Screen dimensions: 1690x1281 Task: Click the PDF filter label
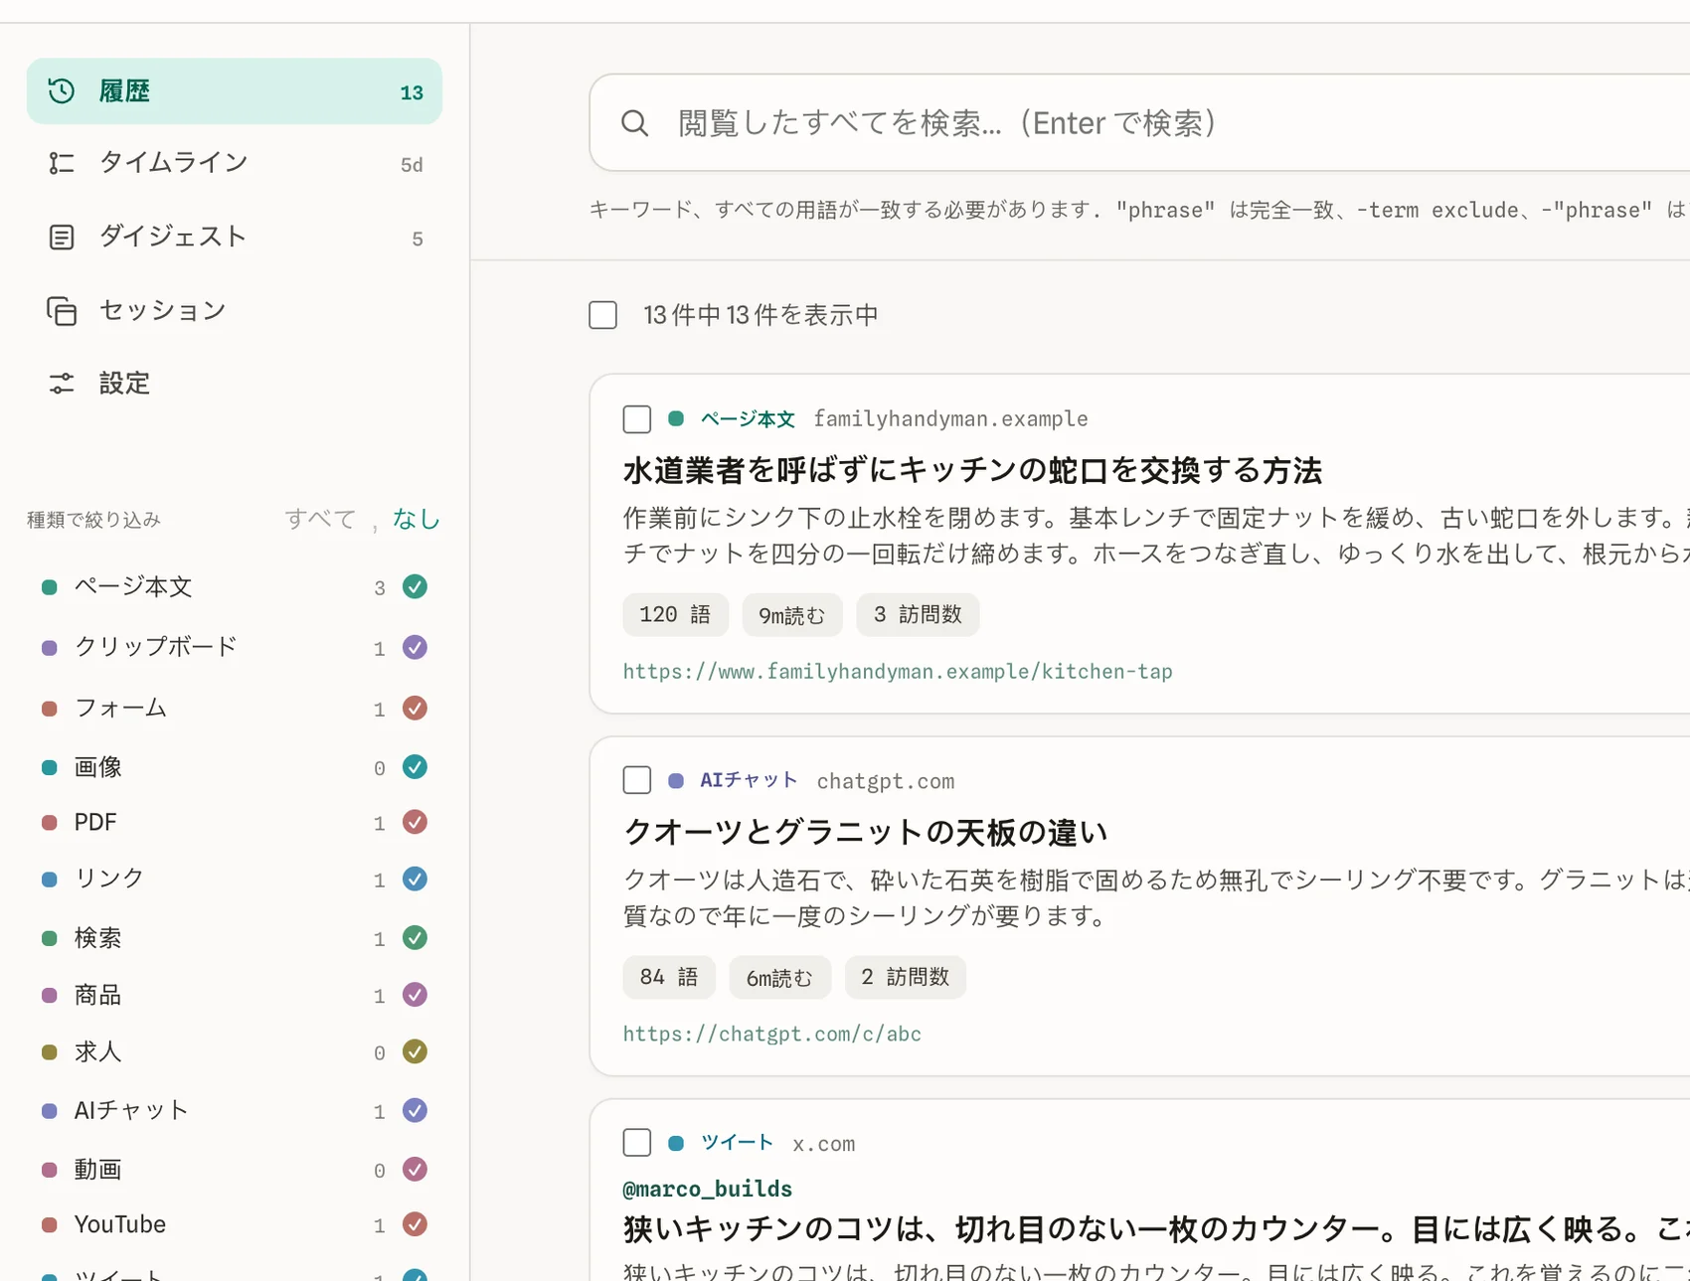pos(95,823)
